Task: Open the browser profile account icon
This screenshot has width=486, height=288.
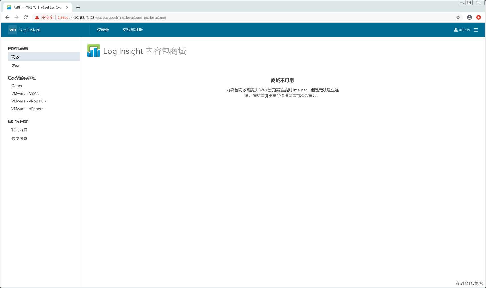Action: pos(469,17)
